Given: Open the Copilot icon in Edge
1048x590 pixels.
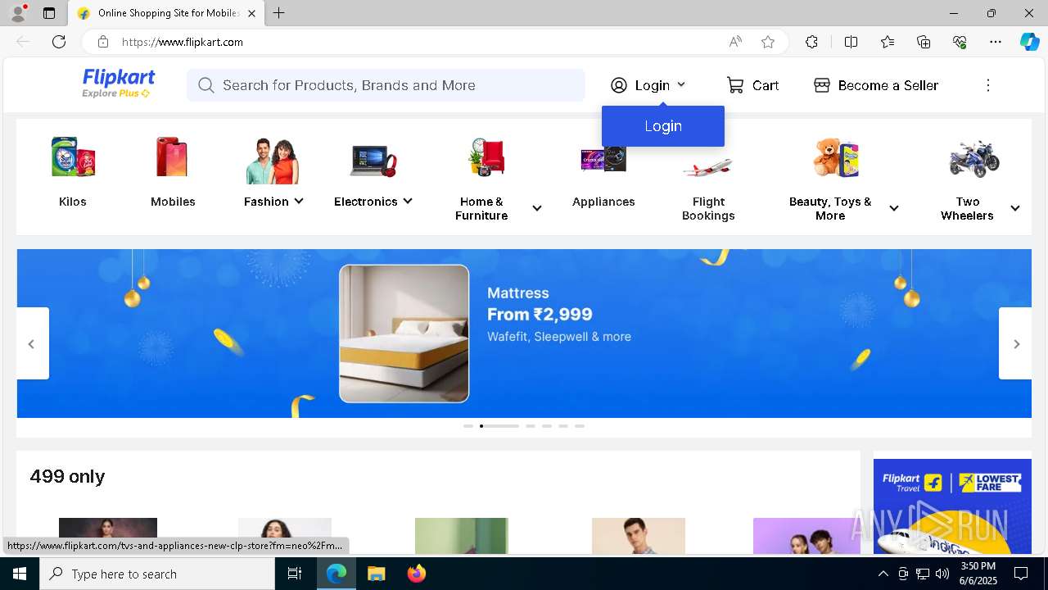Looking at the screenshot, I should (1029, 42).
